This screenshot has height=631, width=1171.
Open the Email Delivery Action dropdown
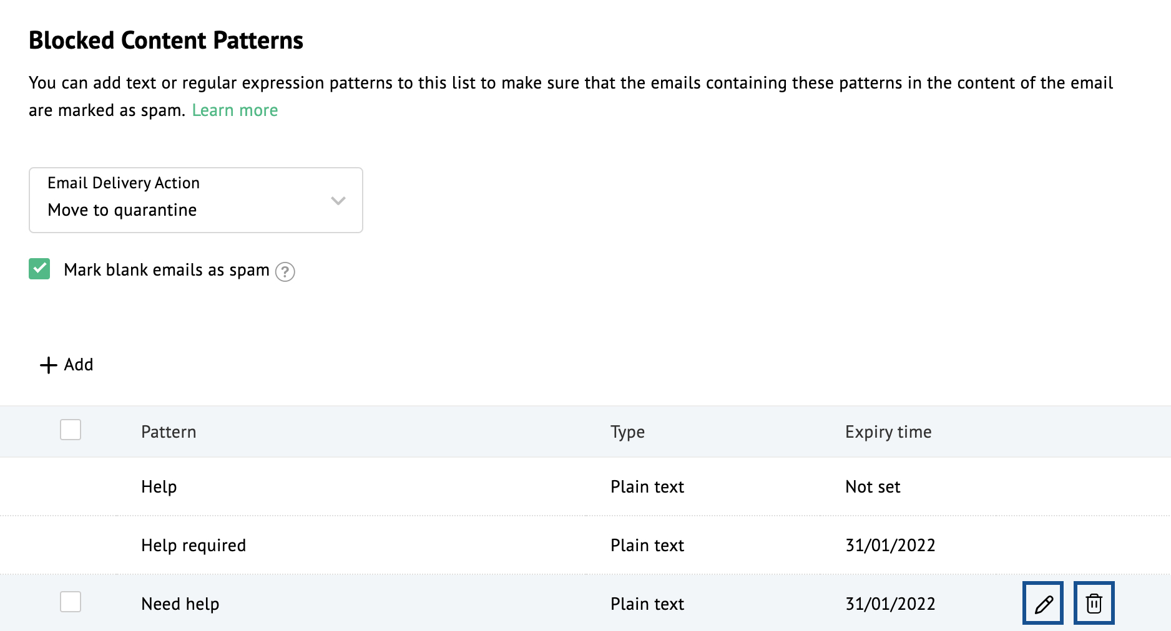click(195, 200)
